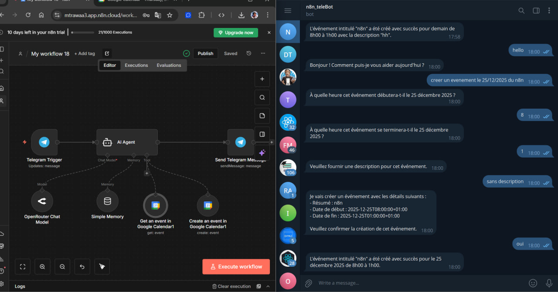This screenshot has height=292, width=558.
Task: Toggle the Telegram side panel view
Action: (536, 10)
